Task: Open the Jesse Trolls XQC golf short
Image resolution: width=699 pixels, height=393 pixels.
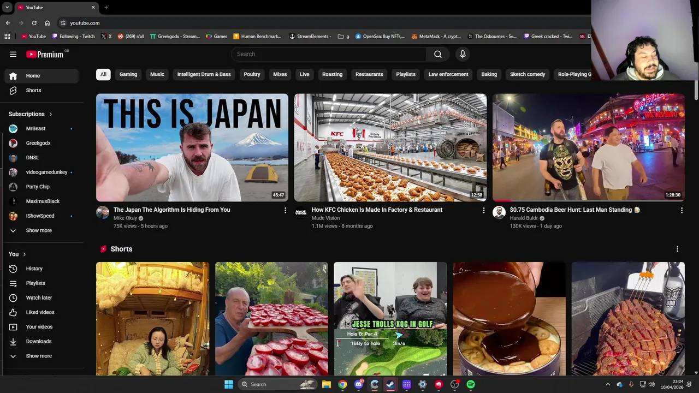Action: point(390,319)
